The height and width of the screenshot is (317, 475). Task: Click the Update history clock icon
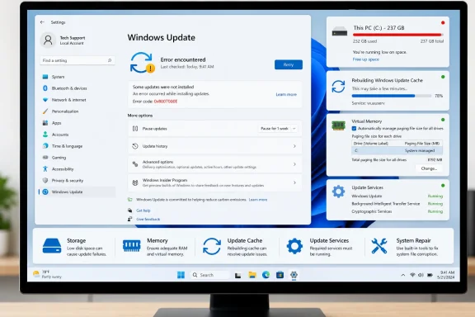click(135, 146)
